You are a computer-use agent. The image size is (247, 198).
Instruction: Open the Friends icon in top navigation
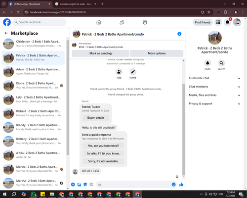tap(122, 22)
